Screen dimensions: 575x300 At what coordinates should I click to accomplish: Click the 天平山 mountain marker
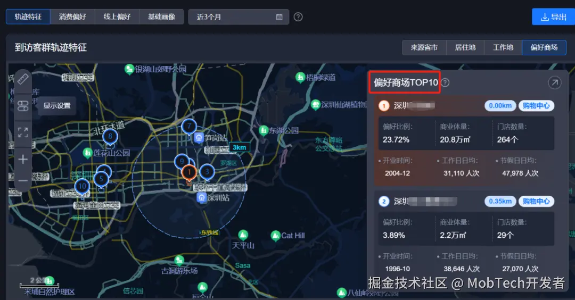click(x=243, y=235)
